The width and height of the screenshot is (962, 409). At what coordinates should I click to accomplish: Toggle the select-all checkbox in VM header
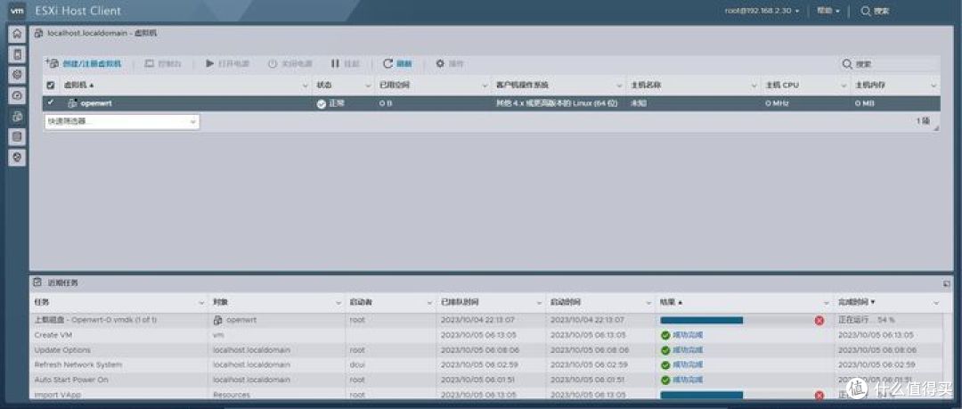[51, 86]
